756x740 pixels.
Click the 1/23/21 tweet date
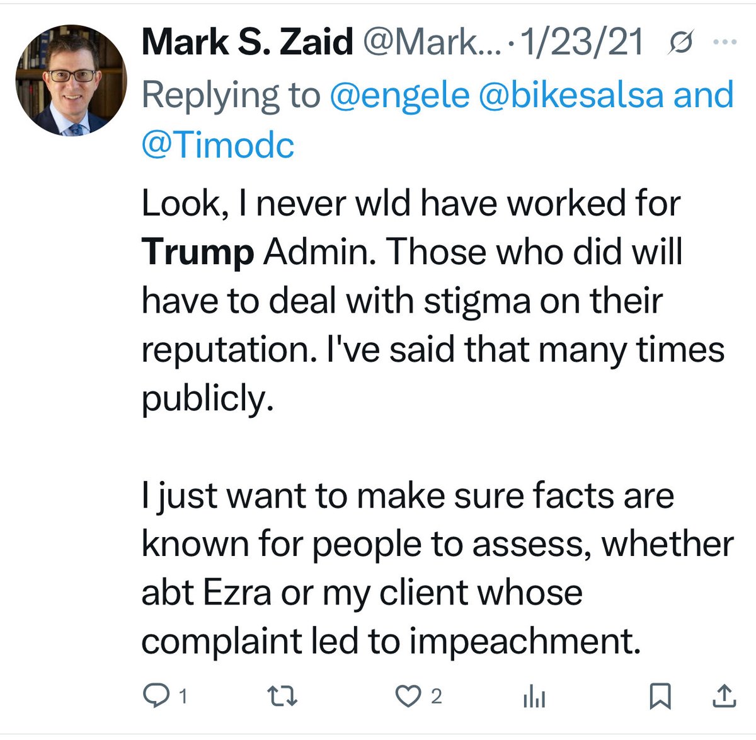click(581, 43)
